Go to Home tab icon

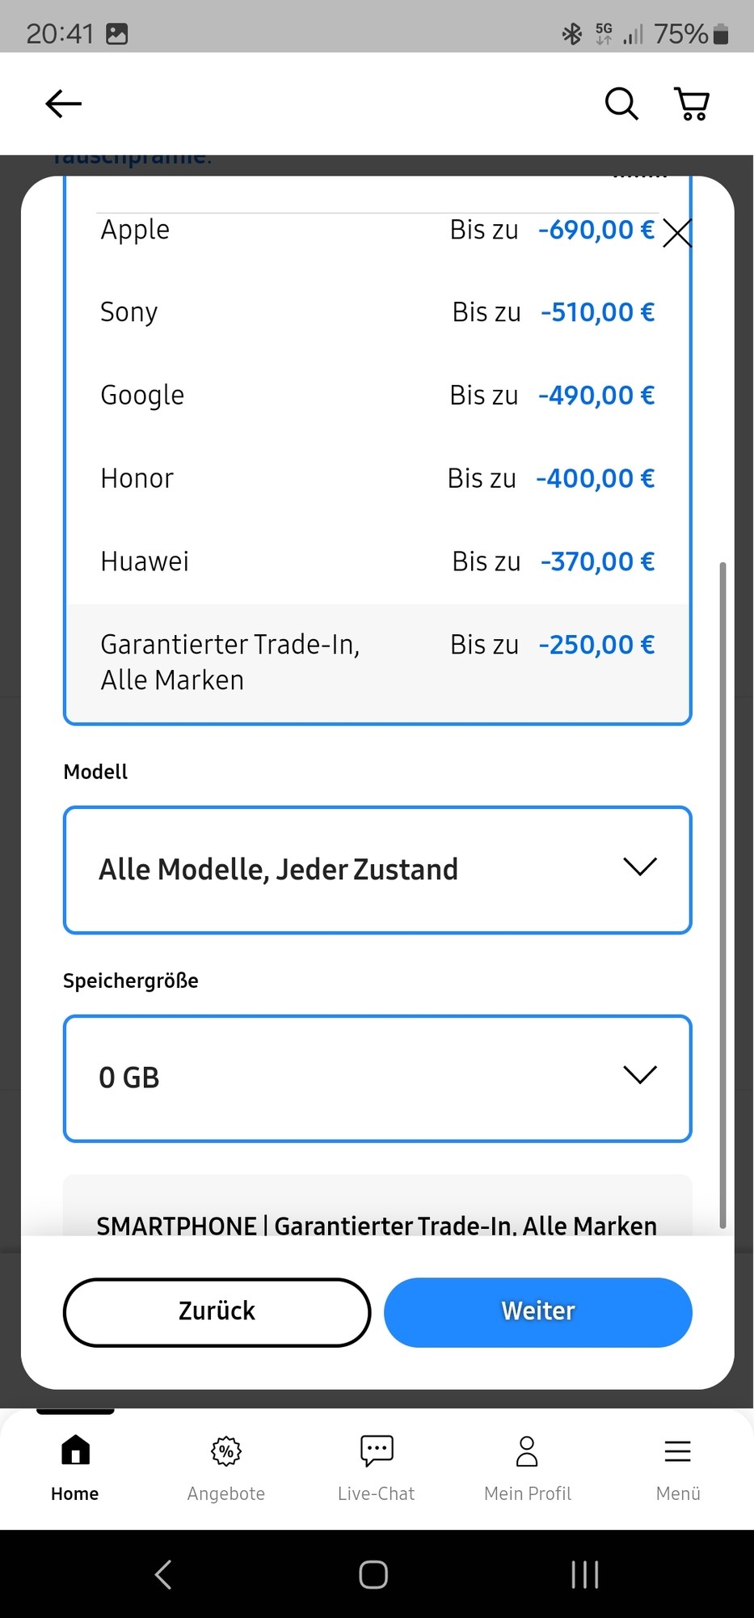click(x=75, y=1451)
